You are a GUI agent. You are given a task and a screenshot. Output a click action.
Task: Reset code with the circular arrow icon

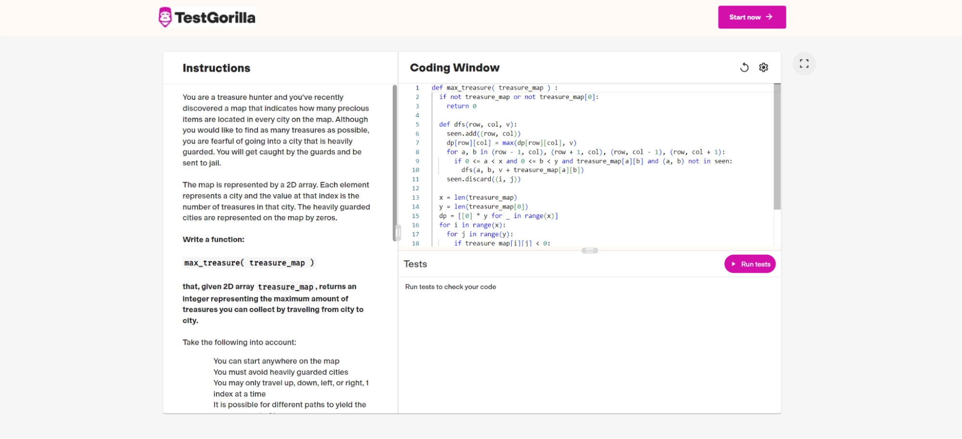pyautogui.click(x=744, y=68)
